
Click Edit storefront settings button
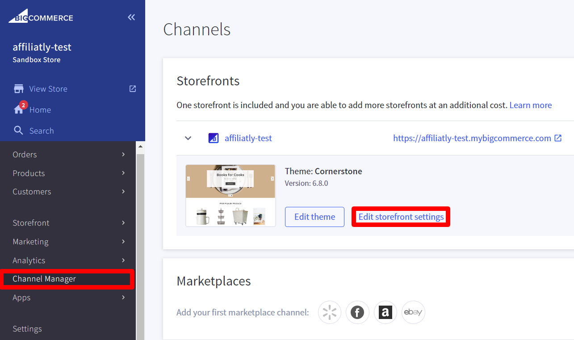click(x=401, y=217)
